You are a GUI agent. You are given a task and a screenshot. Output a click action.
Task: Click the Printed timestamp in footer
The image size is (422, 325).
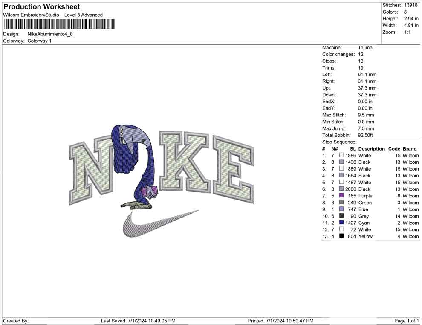click(281, 321)
